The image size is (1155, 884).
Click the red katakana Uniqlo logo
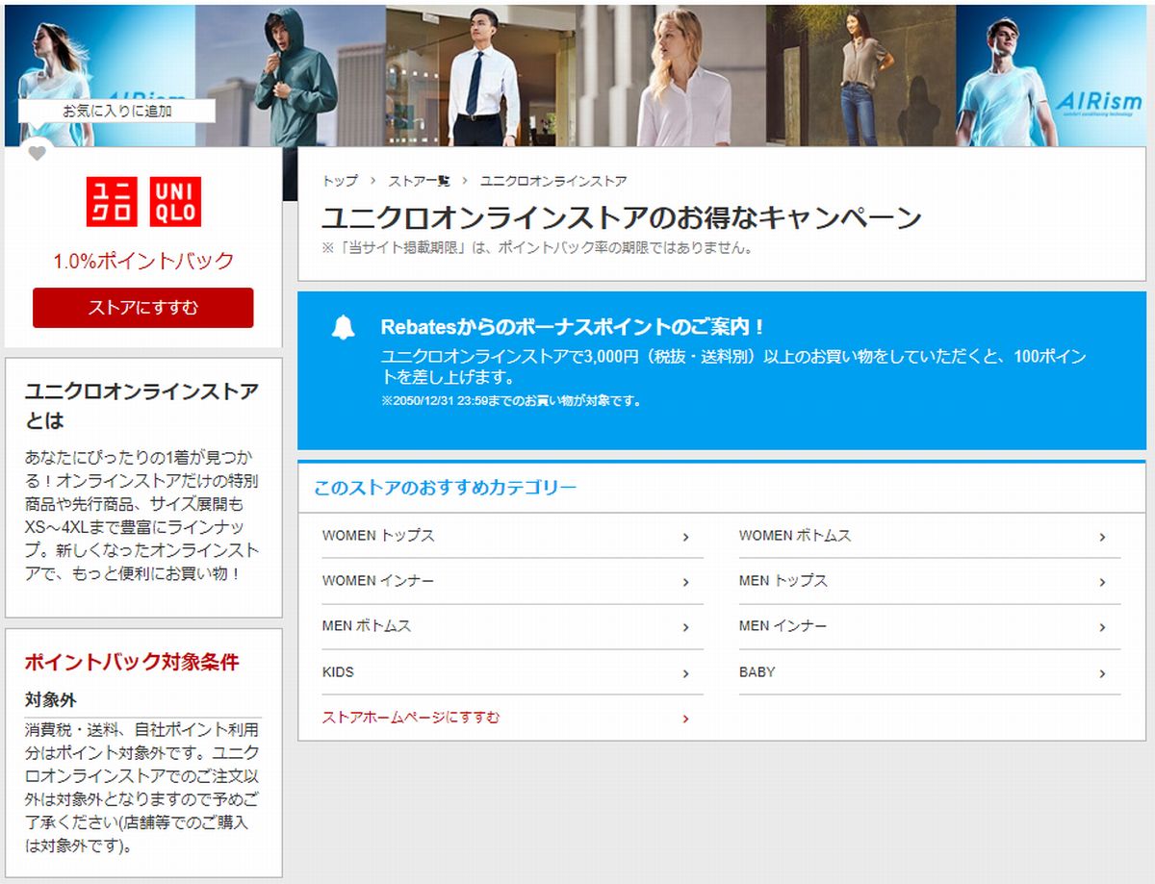point(112,202)
